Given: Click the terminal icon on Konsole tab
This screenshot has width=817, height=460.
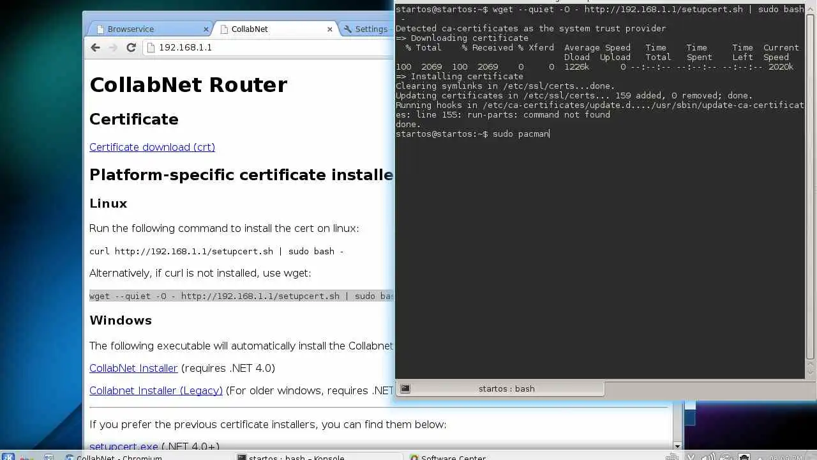Looking at the screenshot, I should (x=405, y=388).
